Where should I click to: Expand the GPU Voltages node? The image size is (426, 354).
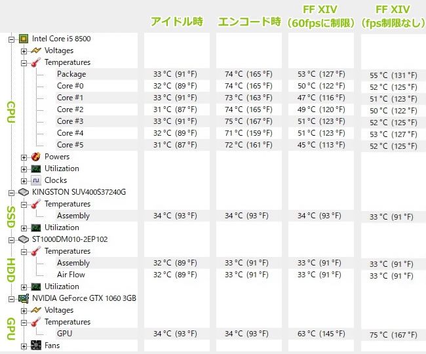(24, 311)
